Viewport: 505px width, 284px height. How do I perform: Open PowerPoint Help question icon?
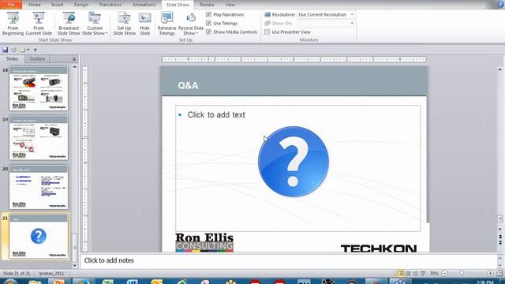(501, 4)
